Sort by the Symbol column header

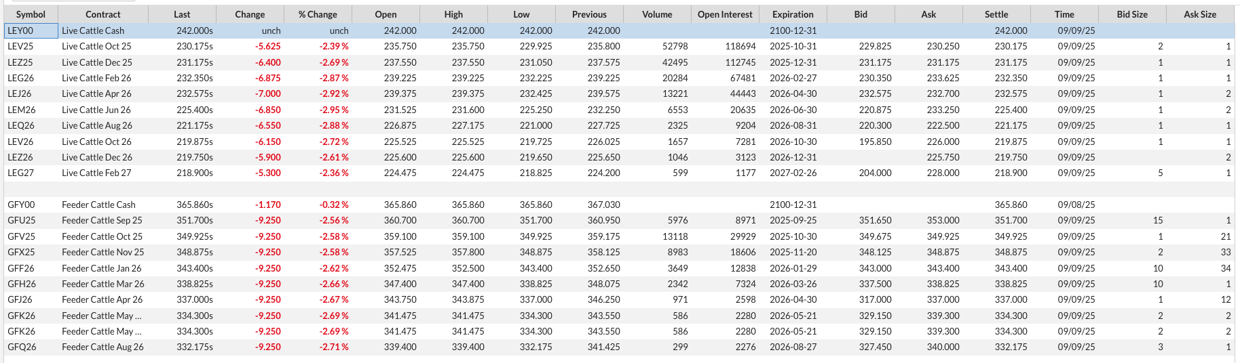coord(31,14)
